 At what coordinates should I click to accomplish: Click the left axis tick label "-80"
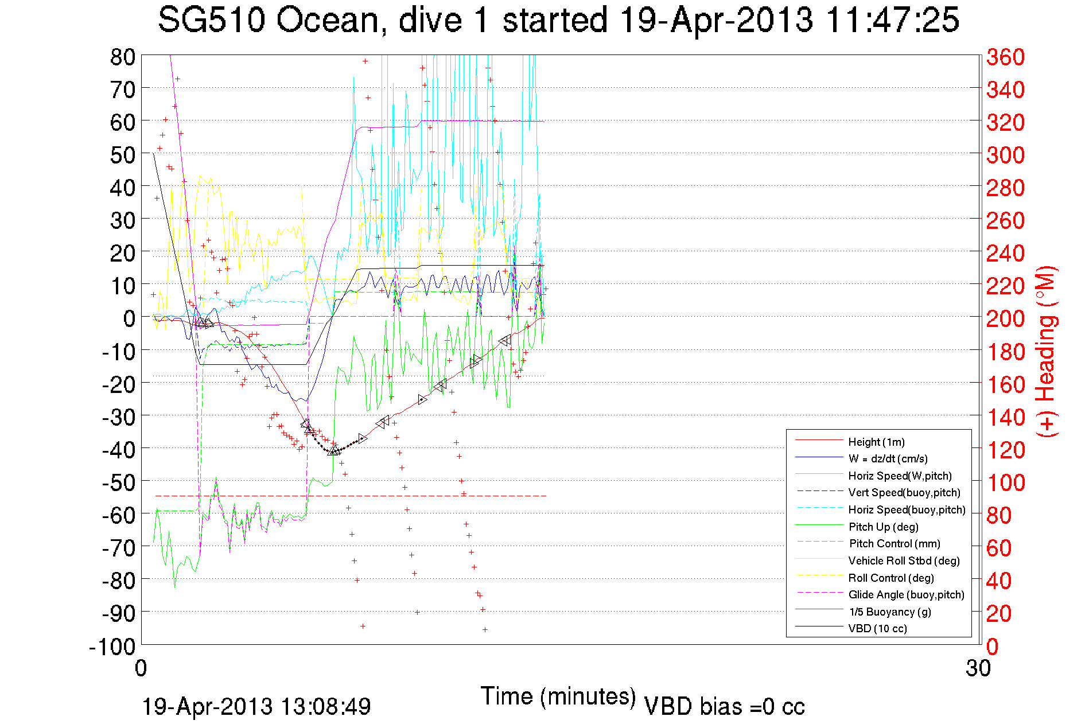pyautogui.click(x=118, y=580)
